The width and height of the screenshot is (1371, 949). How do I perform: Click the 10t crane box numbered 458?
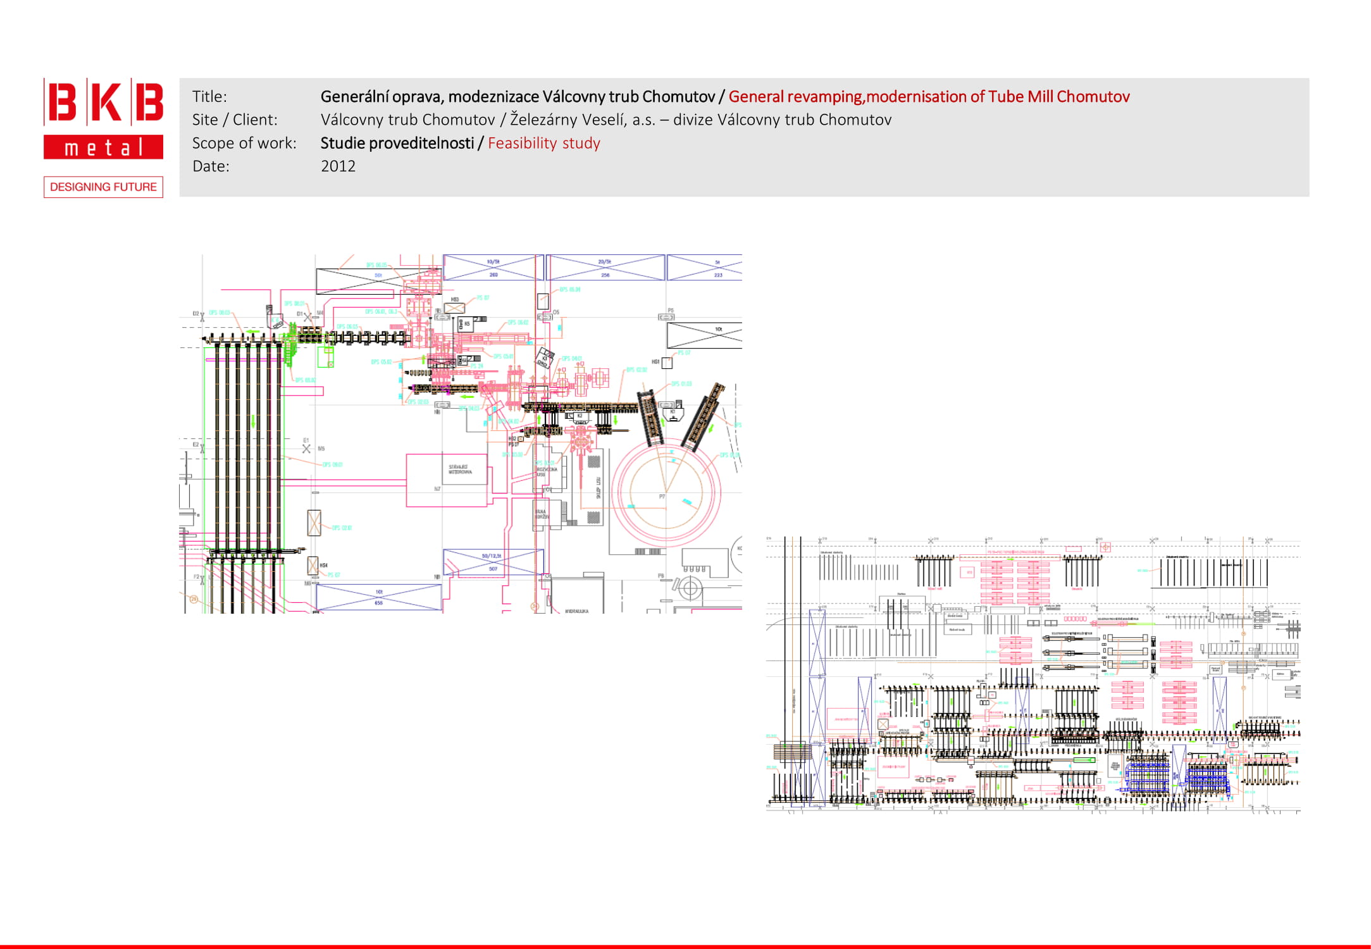pyautogui.click(x=378, y=597)
